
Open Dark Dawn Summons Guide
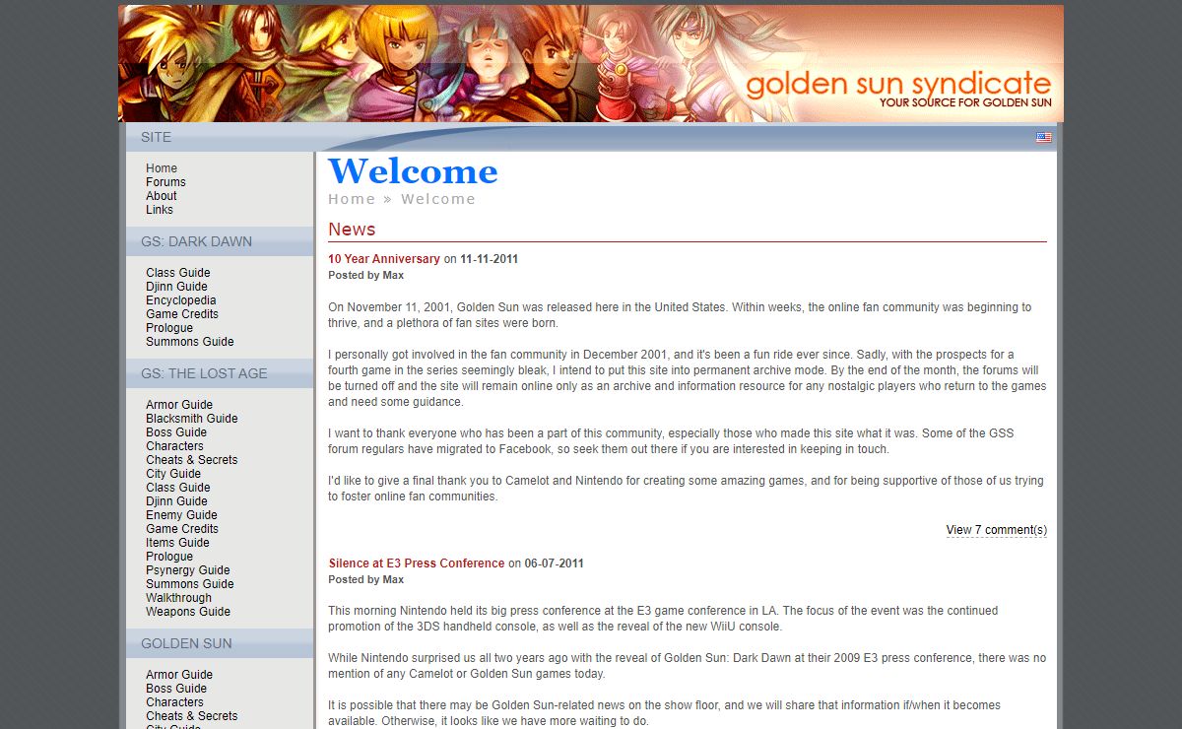pos(190,342)
